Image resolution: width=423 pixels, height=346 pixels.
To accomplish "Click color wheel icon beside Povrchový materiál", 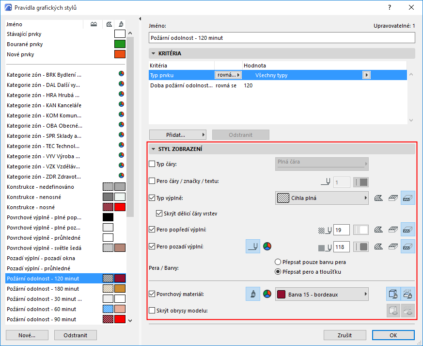I will pos(267,294).
